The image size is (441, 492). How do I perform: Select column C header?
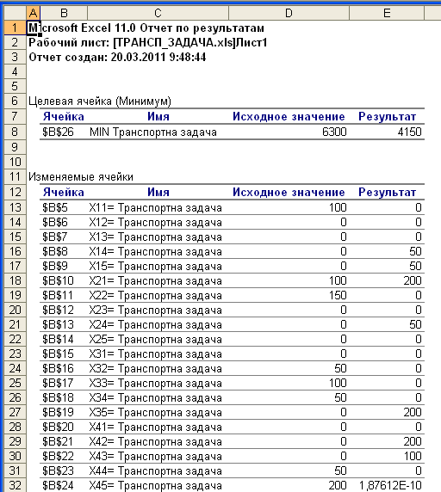158,13
